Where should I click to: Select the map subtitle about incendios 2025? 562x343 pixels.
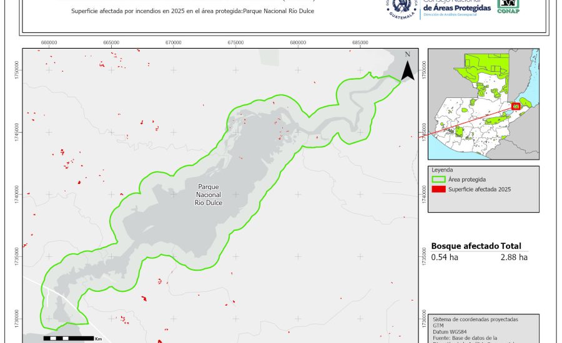(193, 12)
